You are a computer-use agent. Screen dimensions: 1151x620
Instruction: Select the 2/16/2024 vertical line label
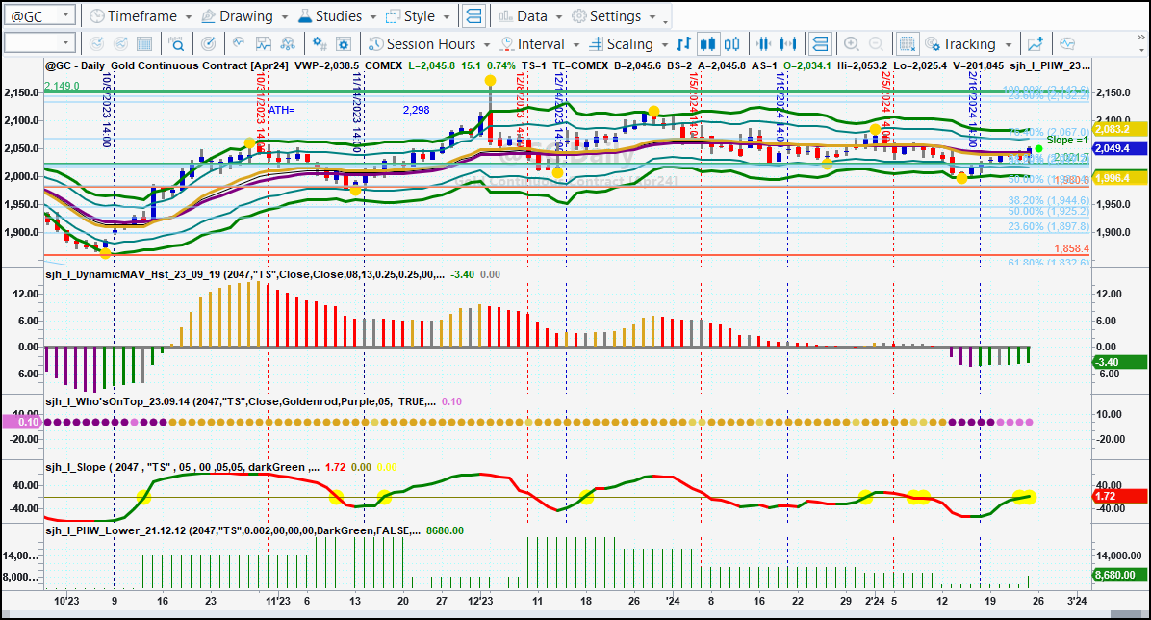click(x=973, y=110)
